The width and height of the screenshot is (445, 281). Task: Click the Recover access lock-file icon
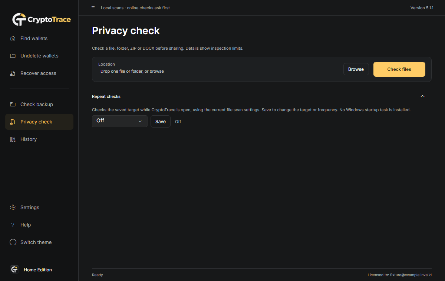13,73
